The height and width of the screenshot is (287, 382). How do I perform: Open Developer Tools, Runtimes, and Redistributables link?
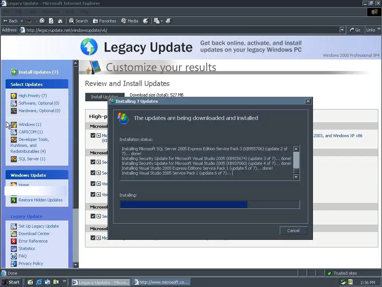pos(29,145)
